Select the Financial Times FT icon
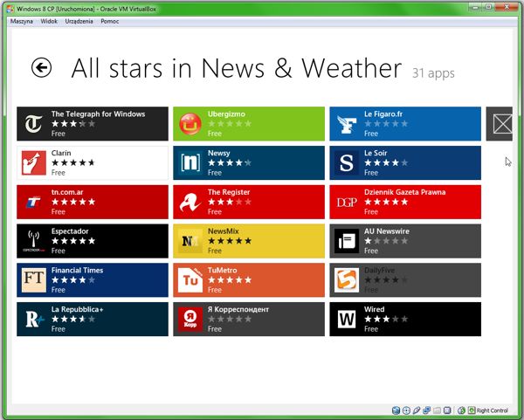The image size is (524, 420). pyautogui.click(x=34, y=280)
